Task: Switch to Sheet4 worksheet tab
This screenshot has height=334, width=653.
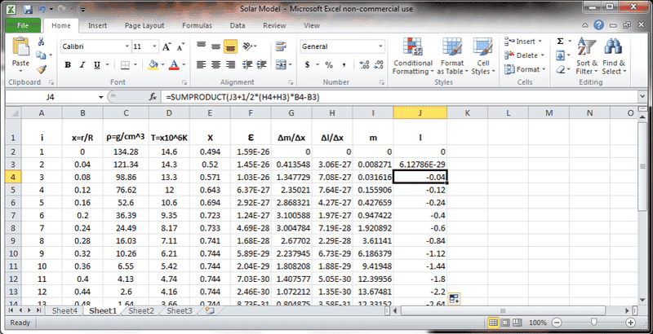Action: pos(64,310)
